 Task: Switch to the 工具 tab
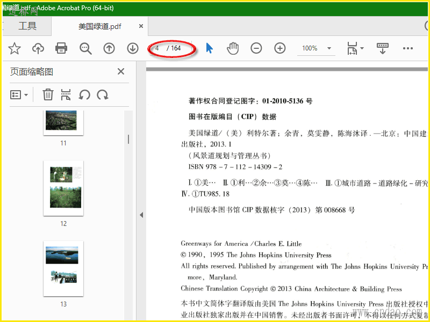click(x=27, y=26)
